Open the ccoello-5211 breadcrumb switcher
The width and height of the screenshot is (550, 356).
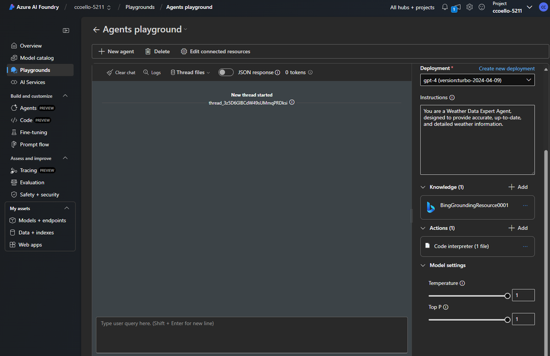[109, 7]
